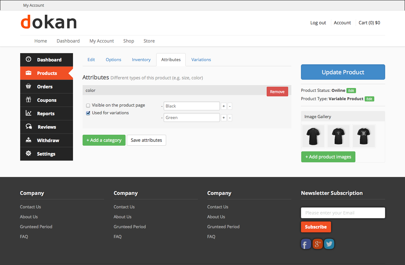Go to Store in the navigation

pyautogui.click(x=149, y=41)
